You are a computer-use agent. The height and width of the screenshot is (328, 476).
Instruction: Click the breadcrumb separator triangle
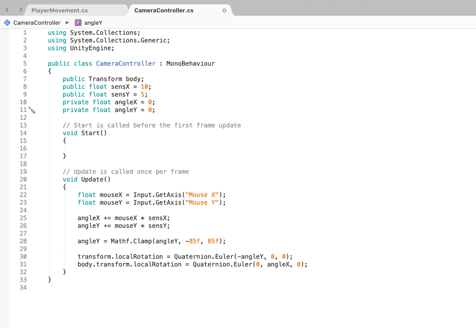[67, 22]
